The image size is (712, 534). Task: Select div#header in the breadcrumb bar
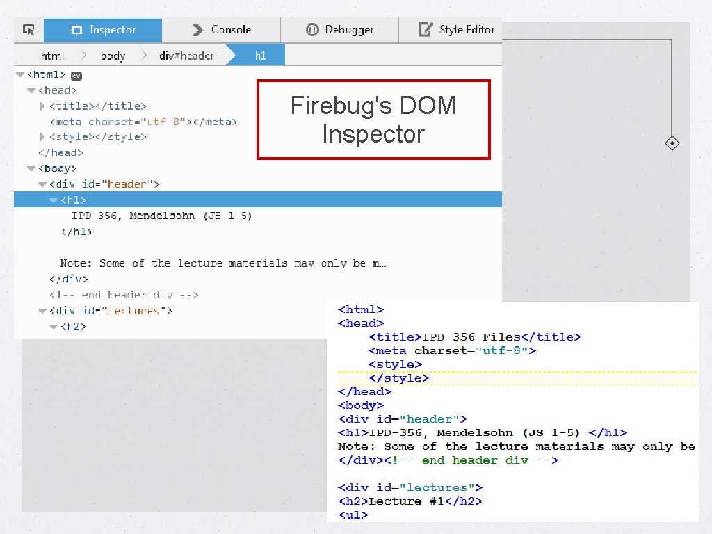pyautogui.click(x=186, y=55)
